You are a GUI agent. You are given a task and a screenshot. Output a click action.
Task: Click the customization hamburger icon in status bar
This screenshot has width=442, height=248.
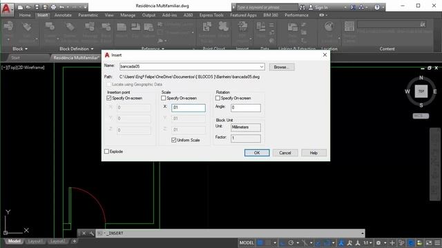[437, 242]
